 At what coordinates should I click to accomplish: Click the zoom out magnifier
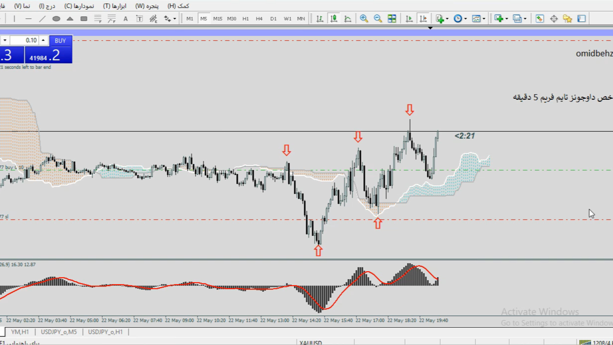coord(378,19)
